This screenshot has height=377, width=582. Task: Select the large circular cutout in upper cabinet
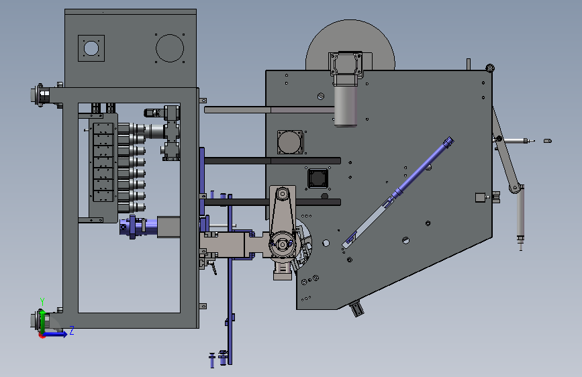170,48
